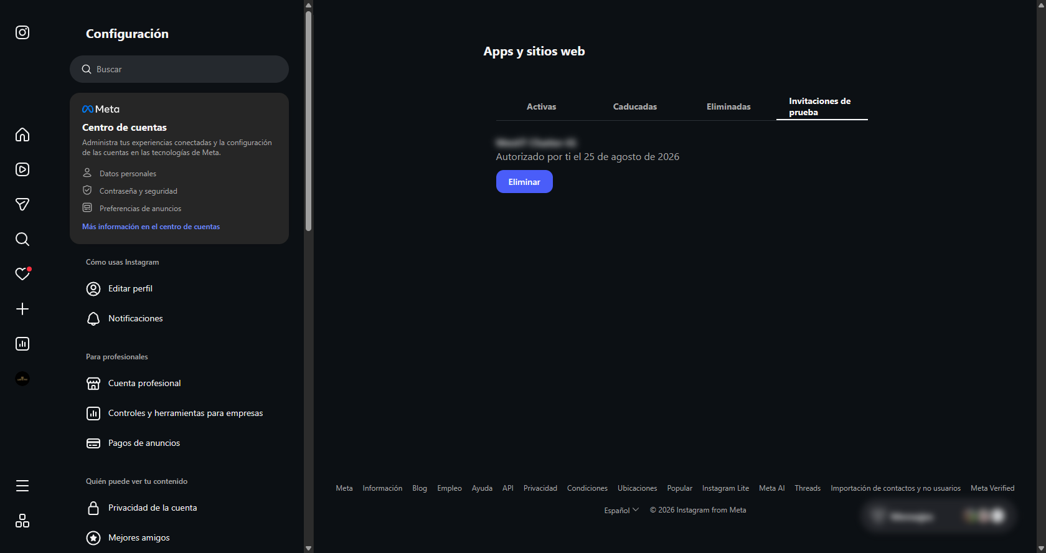Screen dimensions: 1046x553
Task: Open direct messages paper plane icon
Action: pos(22,204)
